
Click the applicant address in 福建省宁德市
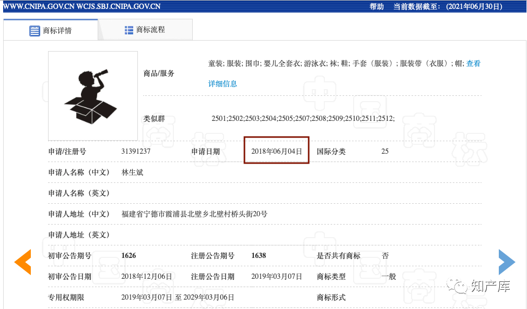(194, 214)
